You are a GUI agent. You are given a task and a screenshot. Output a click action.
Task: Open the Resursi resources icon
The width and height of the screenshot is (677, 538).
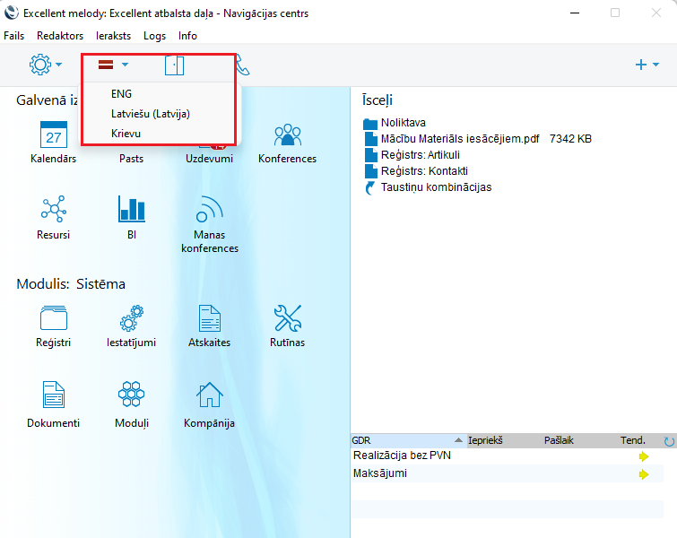(x=54, y=210)
